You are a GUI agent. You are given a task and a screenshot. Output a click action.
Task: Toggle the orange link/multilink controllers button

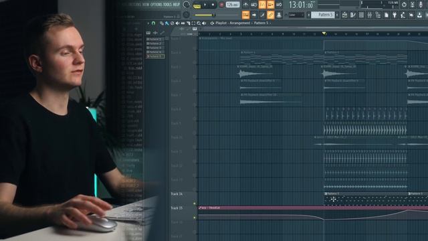coord(270,15)
